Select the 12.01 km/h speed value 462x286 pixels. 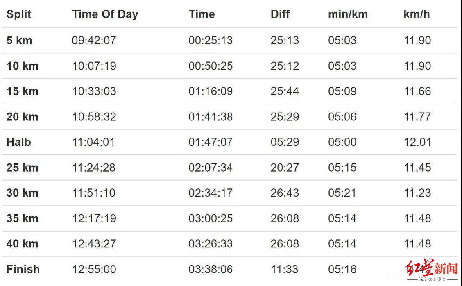coord(417,142)
